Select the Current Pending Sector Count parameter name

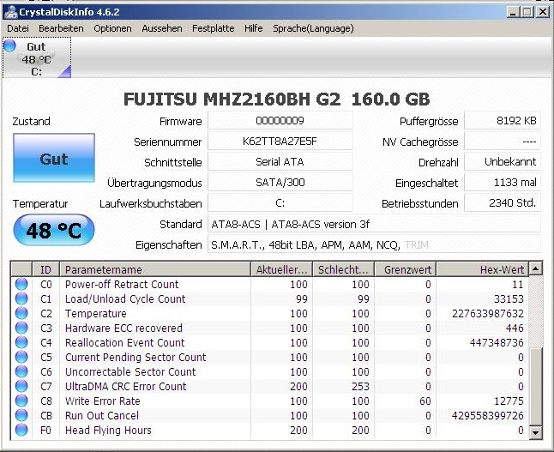click(x=135, y=357)
